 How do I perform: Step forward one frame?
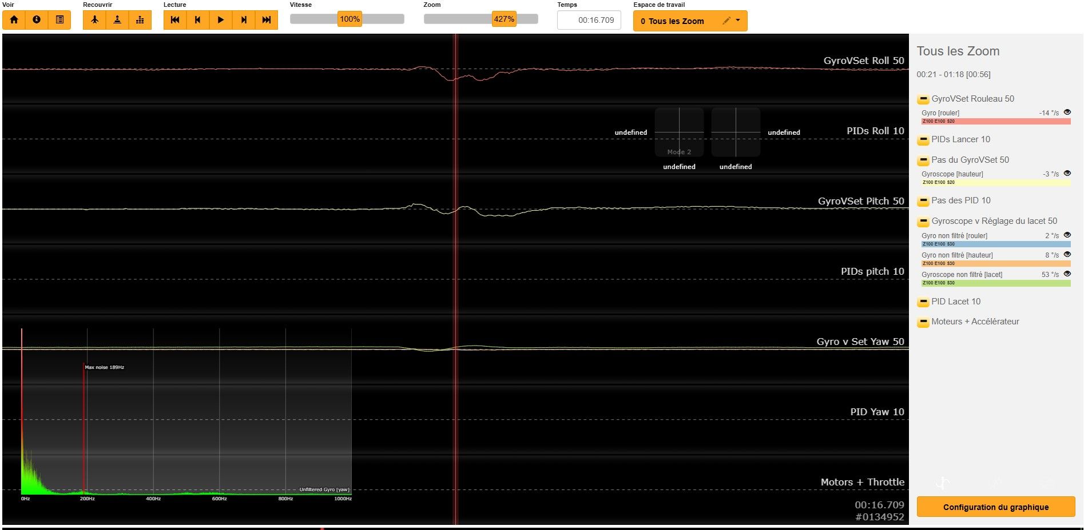coord(244,20)
